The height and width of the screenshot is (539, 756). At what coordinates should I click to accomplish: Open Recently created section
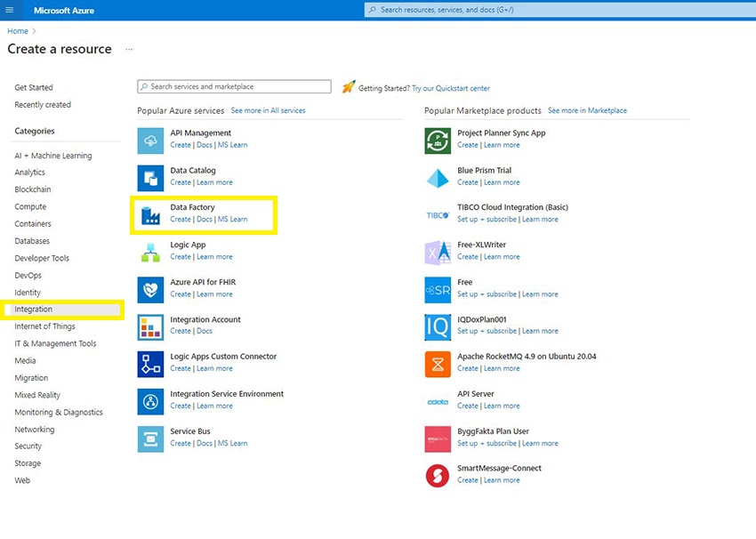point(43,105)
